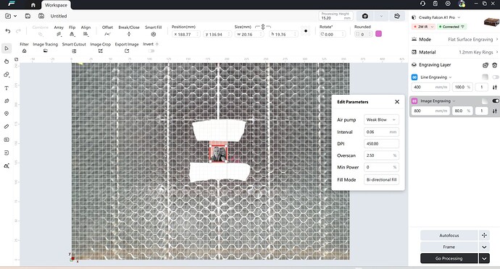
Task: Toggle the Invert switch
Action: (151, 51)
